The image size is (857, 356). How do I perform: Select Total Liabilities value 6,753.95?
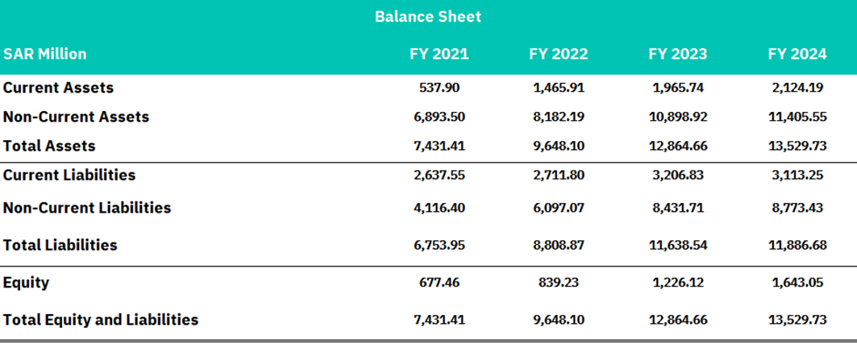click(439, 245)
